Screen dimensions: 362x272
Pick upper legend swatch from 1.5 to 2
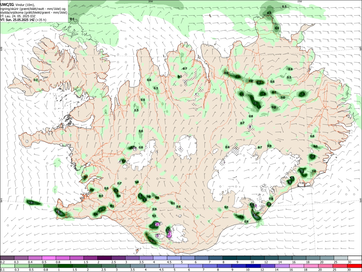coord(90,258)
